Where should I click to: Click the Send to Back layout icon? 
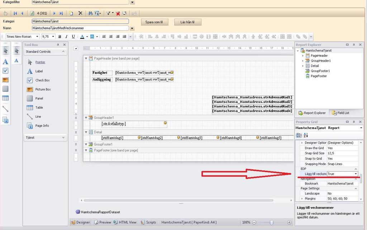pos(305,37)
